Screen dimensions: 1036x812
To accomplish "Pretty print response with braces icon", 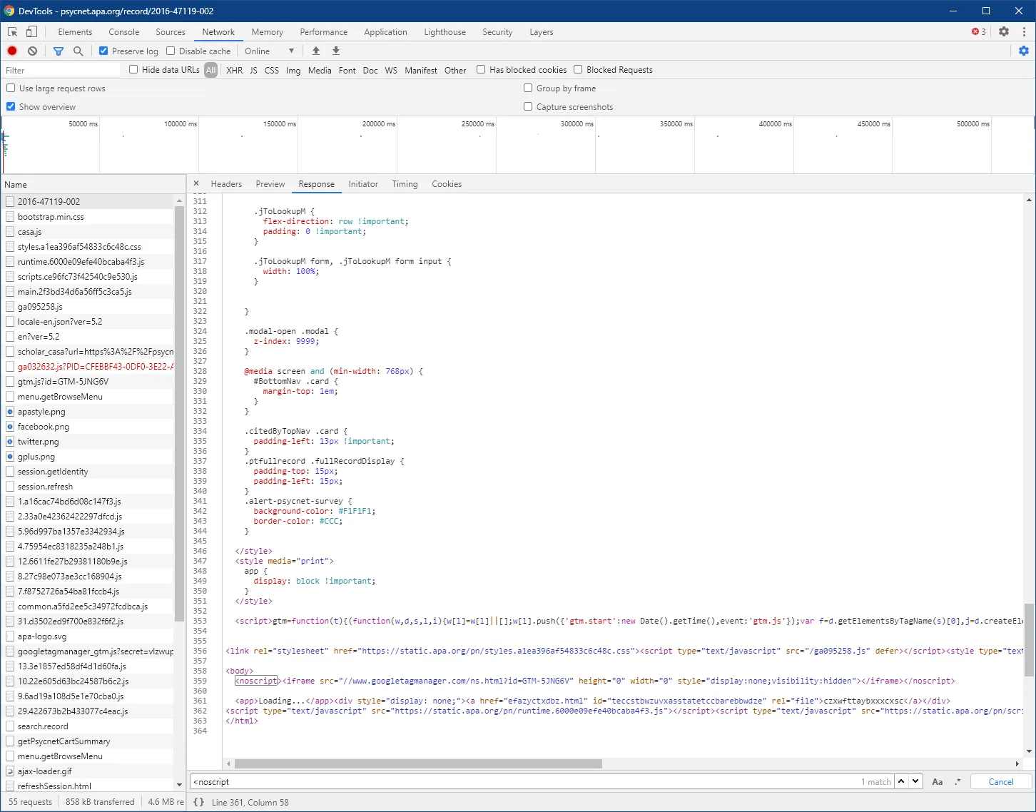I will [x=199, y=802].
